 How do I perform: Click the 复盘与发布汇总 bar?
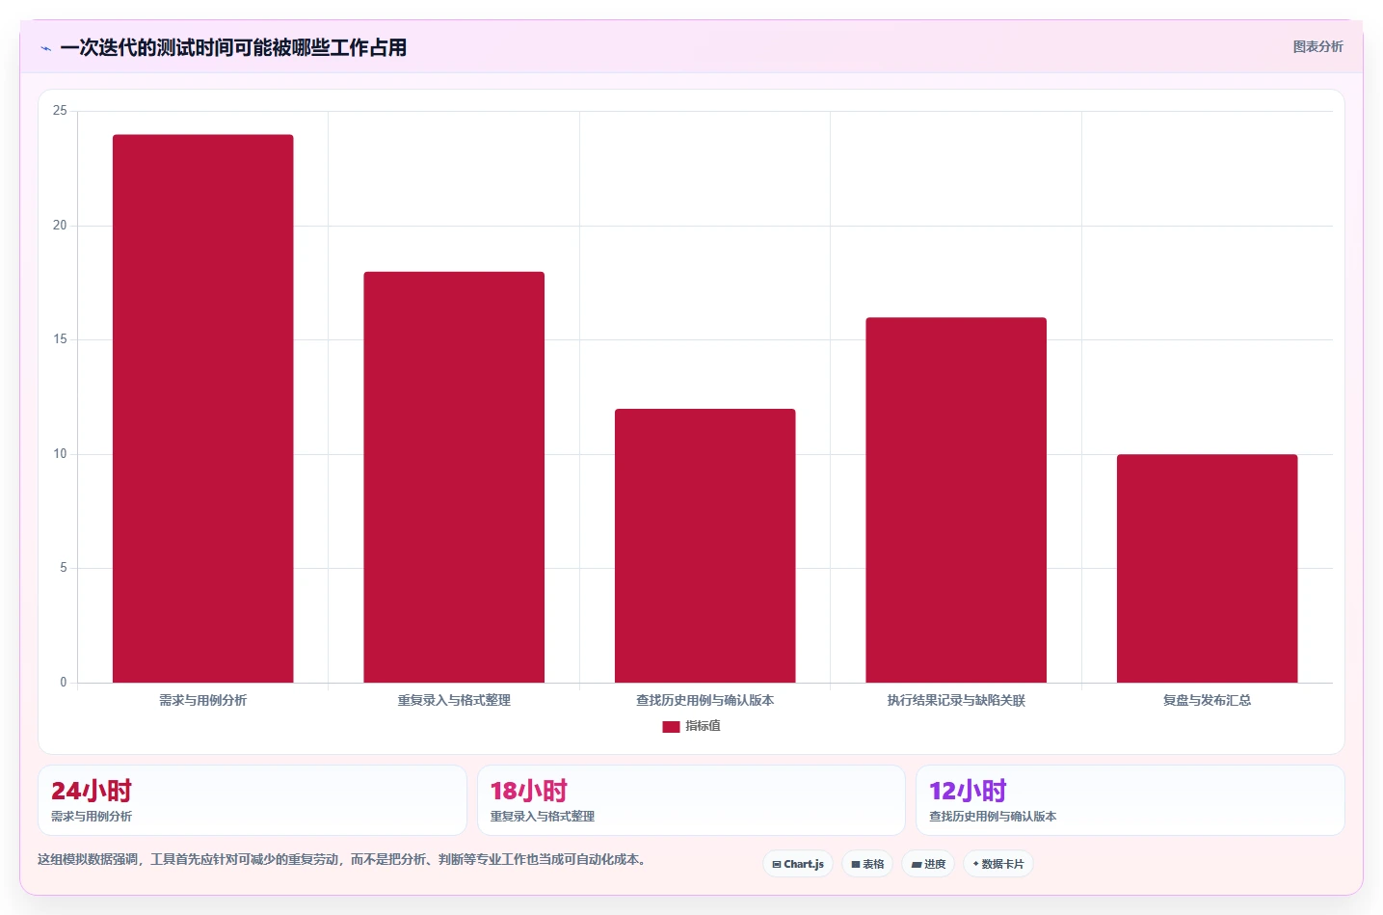[1208, 569]
